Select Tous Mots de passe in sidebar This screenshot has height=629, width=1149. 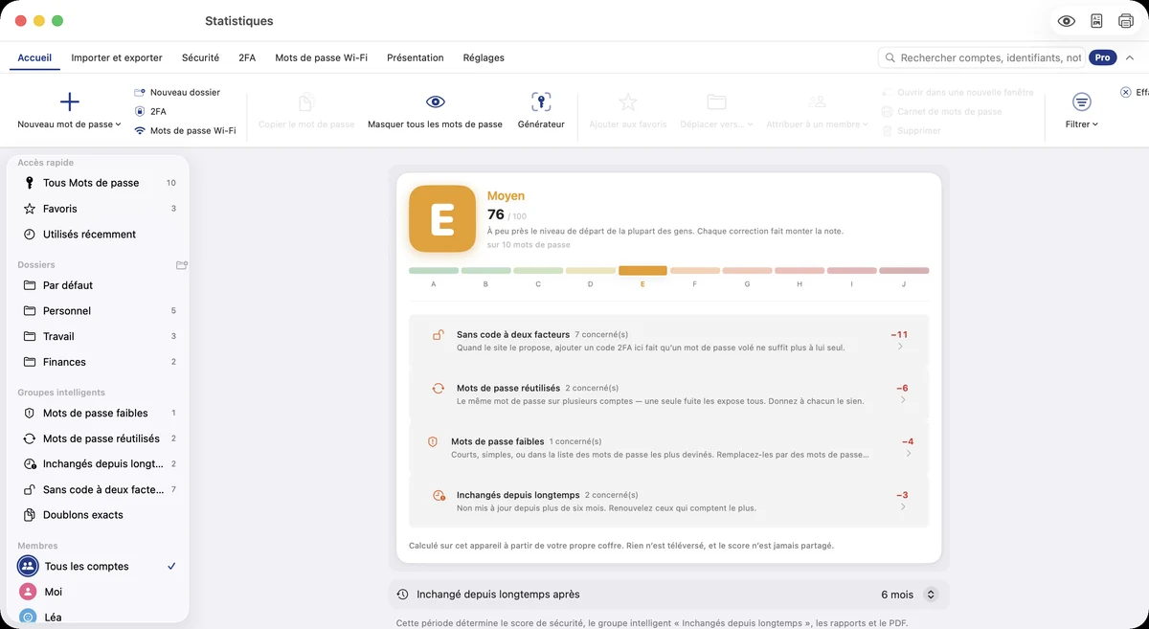(100, 183)
